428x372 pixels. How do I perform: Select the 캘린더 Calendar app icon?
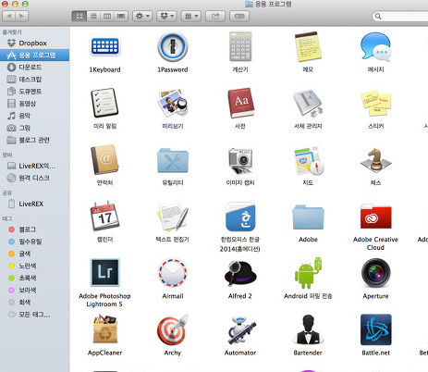(x=104, y=216)
